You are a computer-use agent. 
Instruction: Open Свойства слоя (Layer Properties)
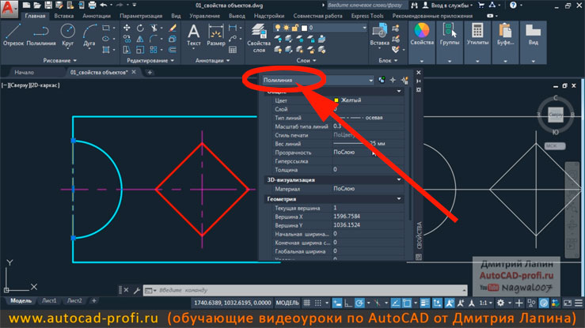pos(259,38)
